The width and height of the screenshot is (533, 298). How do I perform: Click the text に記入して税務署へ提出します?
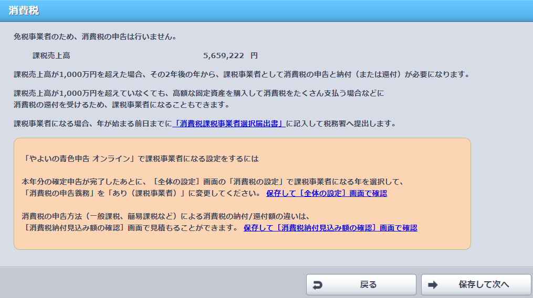tap(341, 124)
